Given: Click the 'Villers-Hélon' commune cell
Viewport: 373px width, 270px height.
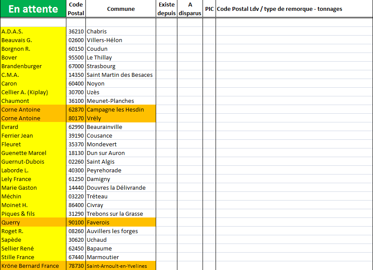Looking at the screenshot, I should 121,40.
